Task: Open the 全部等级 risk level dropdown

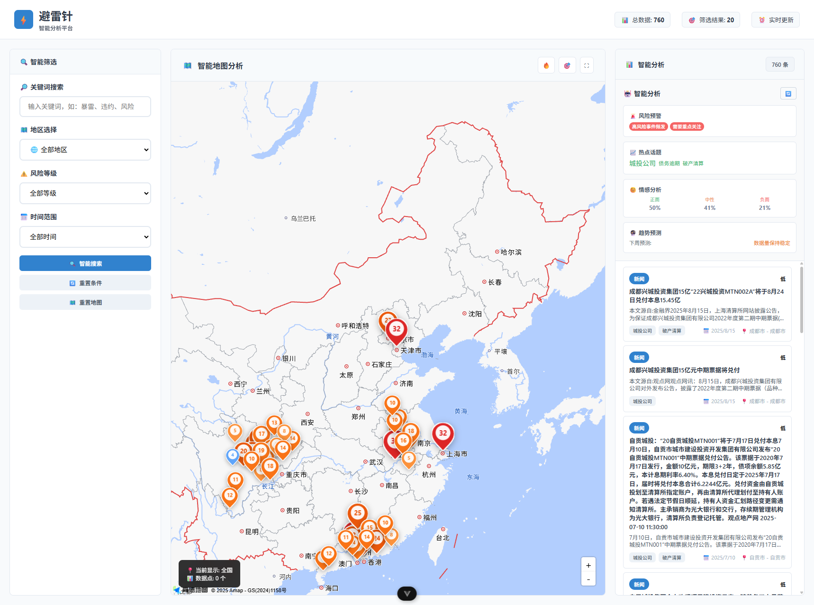Action: pos(85,193)
